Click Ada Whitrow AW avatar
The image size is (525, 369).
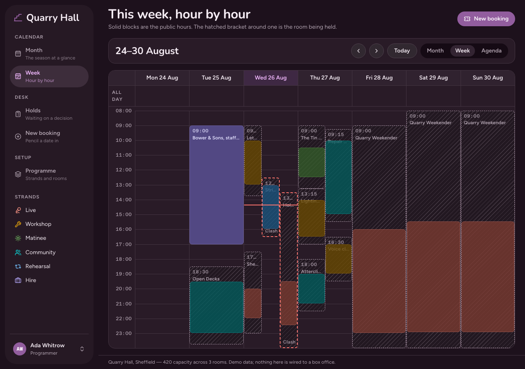tap(20, 349)
